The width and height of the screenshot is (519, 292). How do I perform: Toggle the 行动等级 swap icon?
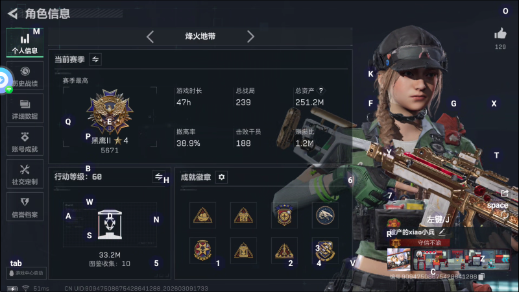[158, 176]
